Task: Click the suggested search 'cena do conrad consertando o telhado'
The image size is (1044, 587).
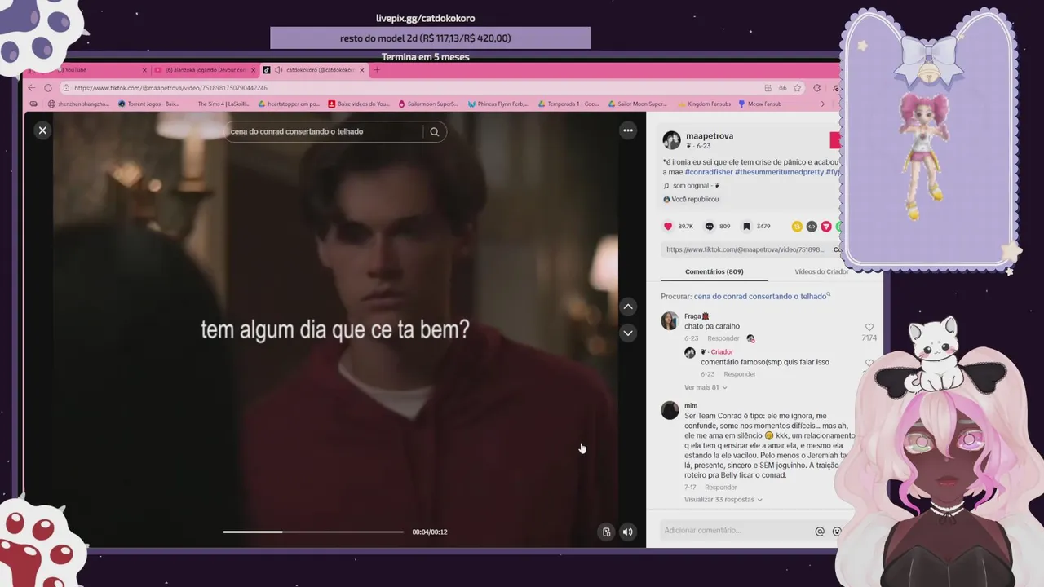Action: 760,297
